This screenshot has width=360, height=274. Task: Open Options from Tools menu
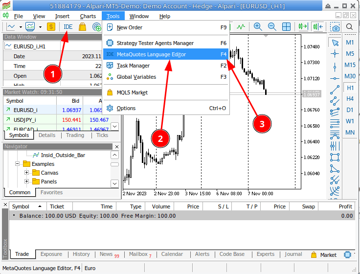166,108
